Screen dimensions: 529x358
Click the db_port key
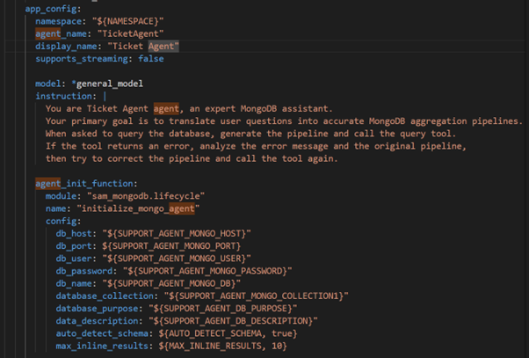coord(75,245)
